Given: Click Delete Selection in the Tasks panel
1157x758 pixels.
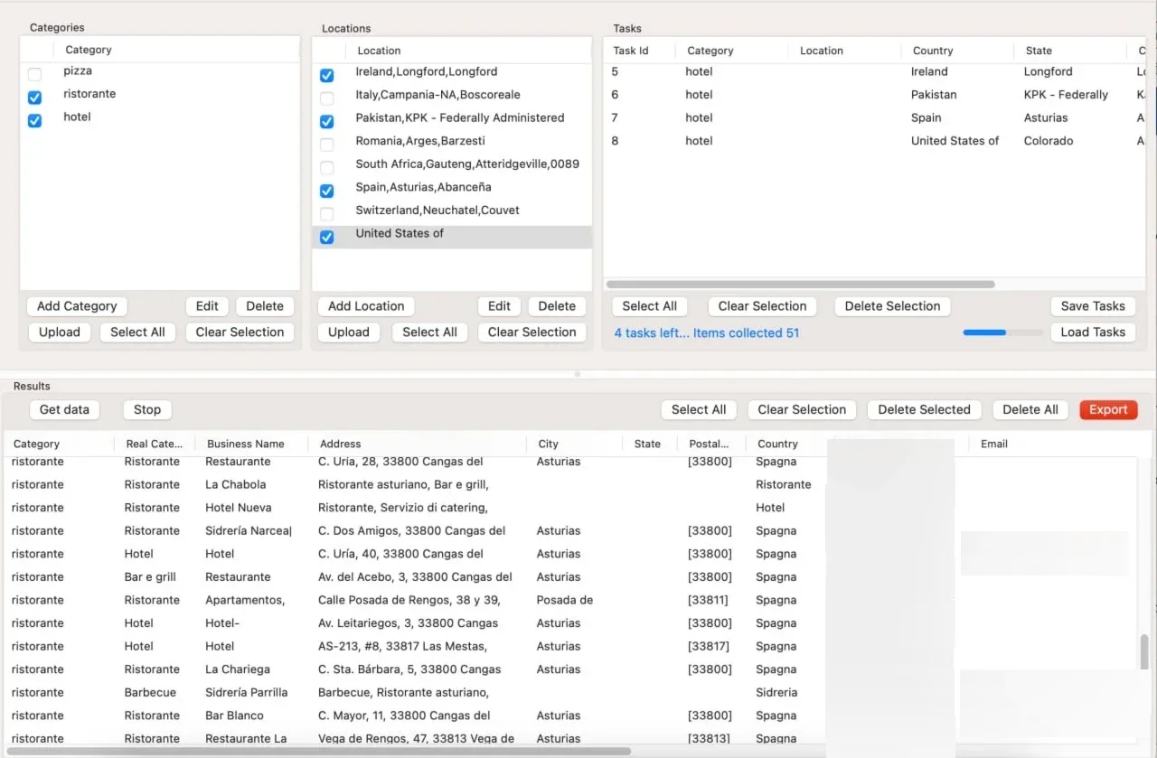Looking at the screenshot, I should [x=892, y=306].
